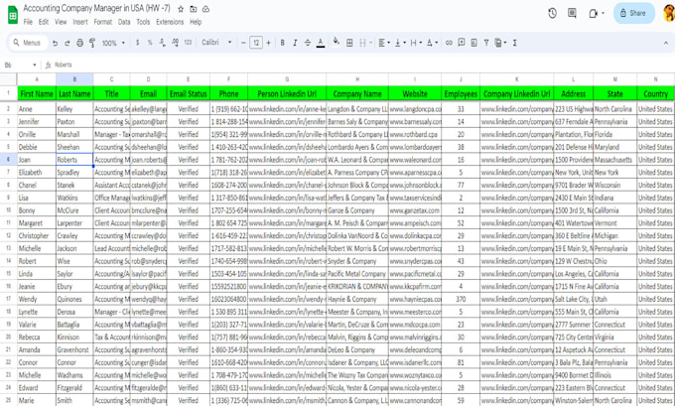This screenshot has width=675, height=406.
Task: Open the File menu
Action: tap(28, 22)
